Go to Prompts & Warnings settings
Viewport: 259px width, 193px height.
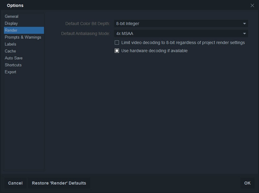point(23,37)
